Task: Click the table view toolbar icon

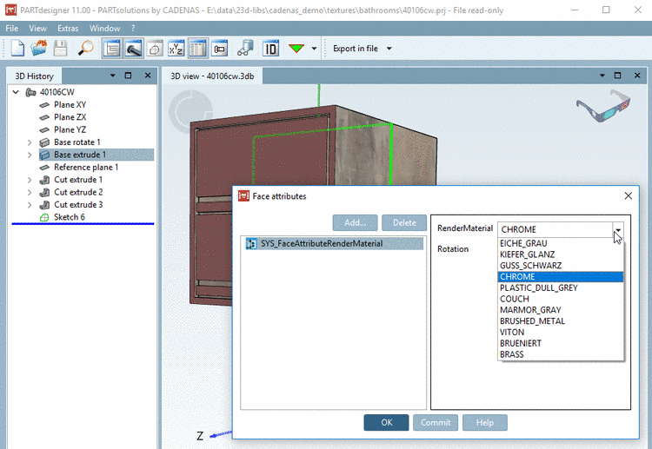Action: (x=197, y=49)
